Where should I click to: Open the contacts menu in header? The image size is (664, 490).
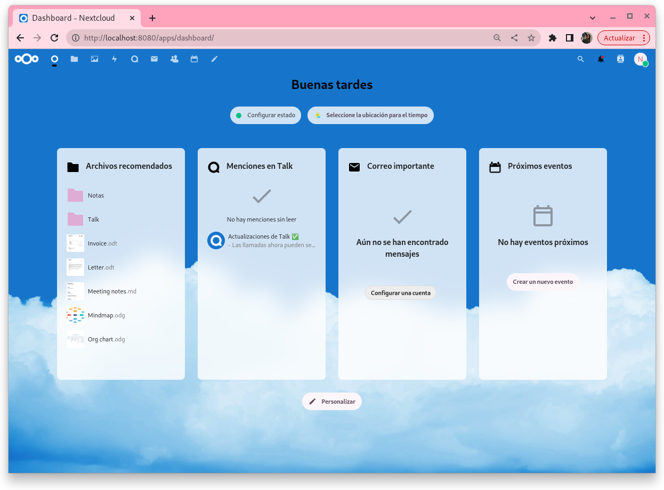[x=620, y=59]
